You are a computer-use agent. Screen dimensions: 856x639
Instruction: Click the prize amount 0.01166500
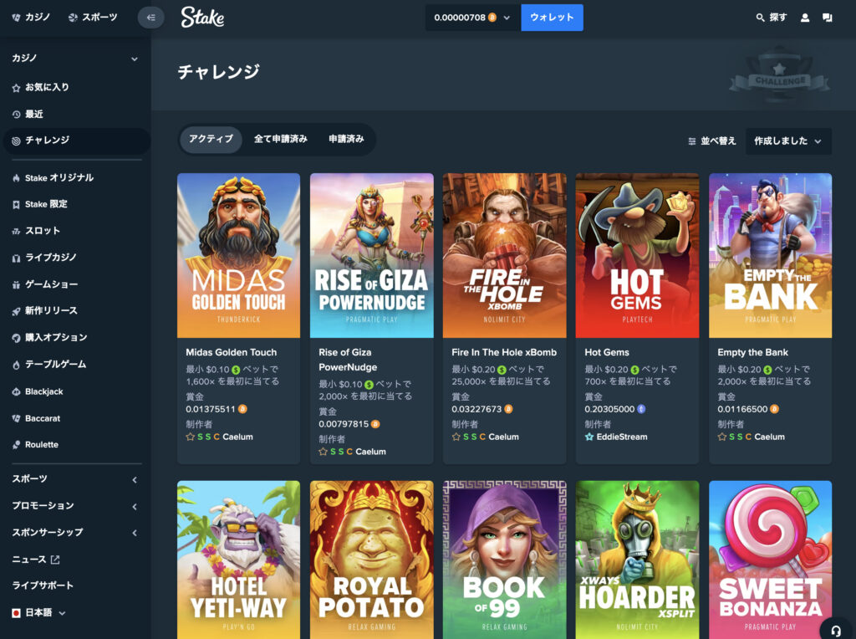(742, 409)
